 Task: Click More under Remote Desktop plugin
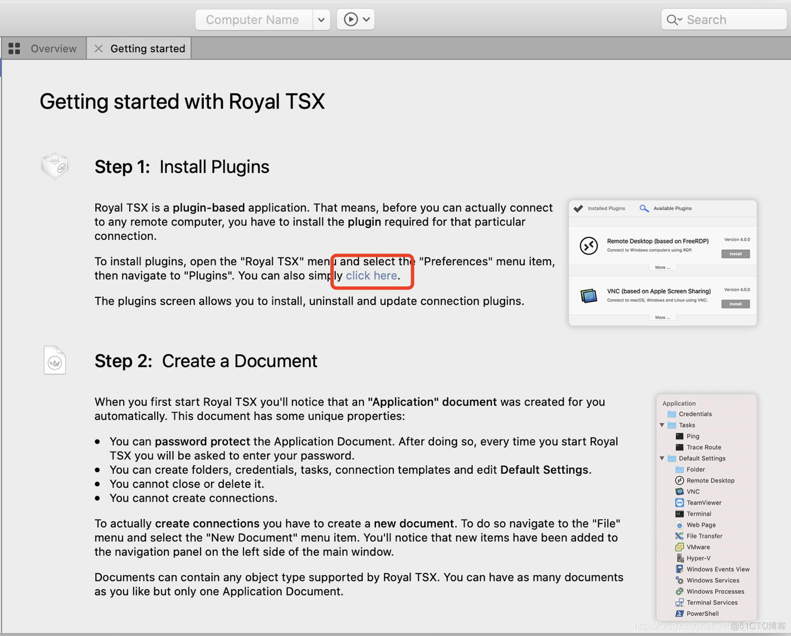(662, 267)
